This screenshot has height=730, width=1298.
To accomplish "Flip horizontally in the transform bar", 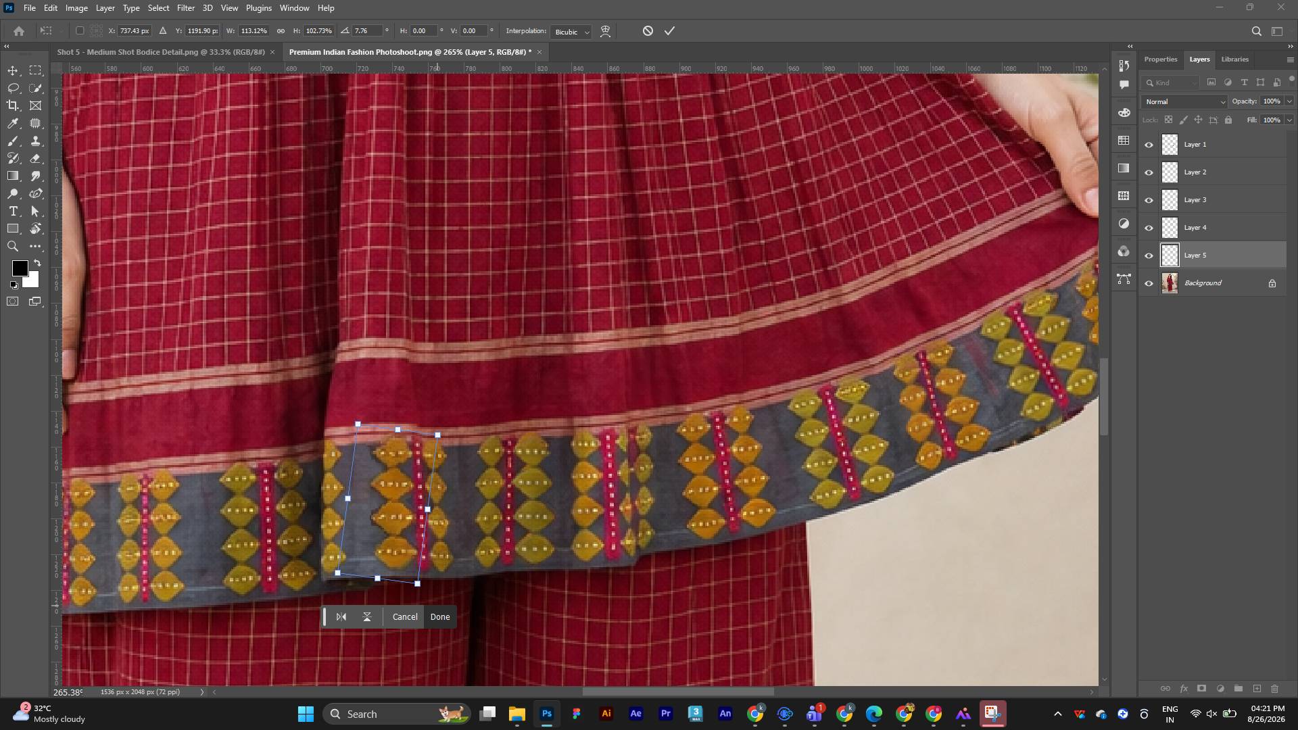I will [x=341, y=617].
